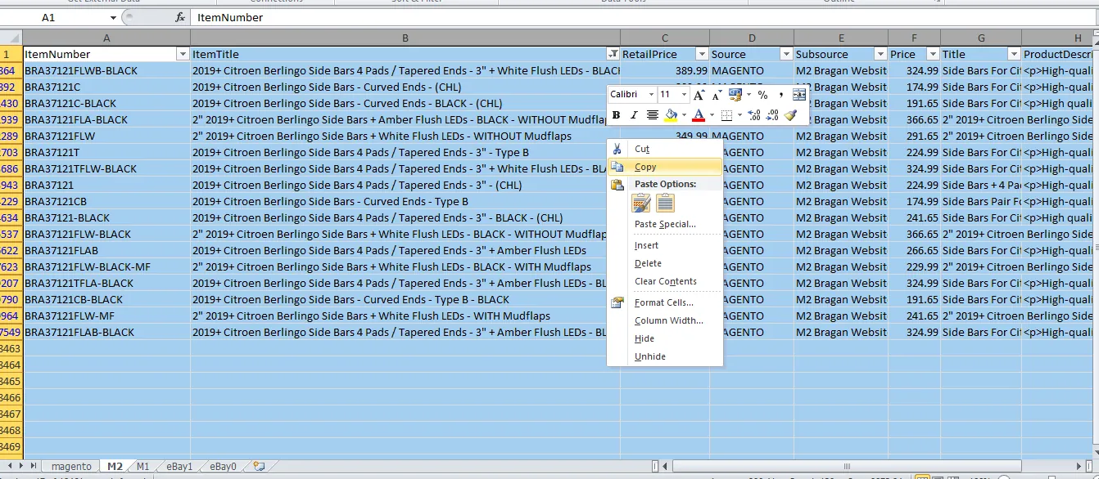Screen dimensions: 1099x479
Task: Apply Percent Style from mini toolbar
Action: [762, 95]
